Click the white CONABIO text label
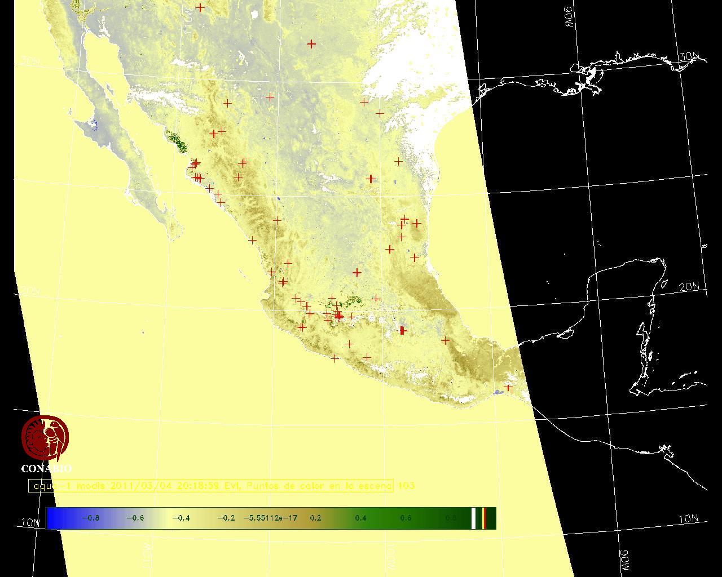Image resolution: width=722 pixels, height=577 pixels. point(46,469)
